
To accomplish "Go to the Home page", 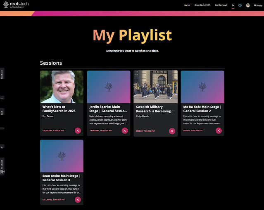I will pyautogui.click(x=187, y=5).
